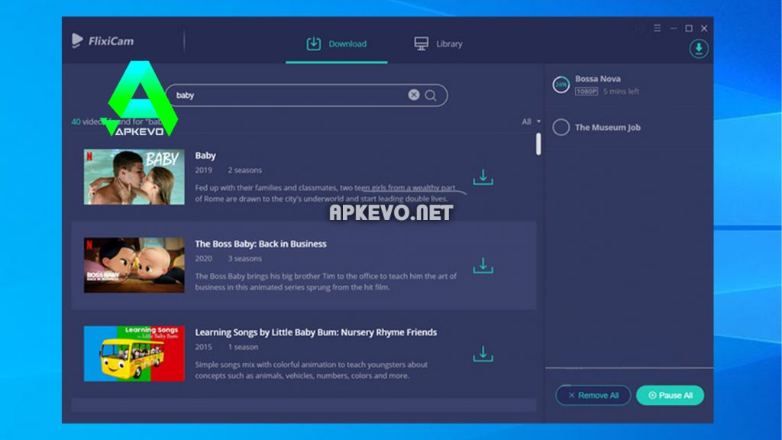Click the 1080P quality badge

(586, 92)
